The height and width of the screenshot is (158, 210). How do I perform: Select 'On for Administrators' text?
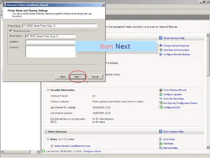click(x=103, y=119)
